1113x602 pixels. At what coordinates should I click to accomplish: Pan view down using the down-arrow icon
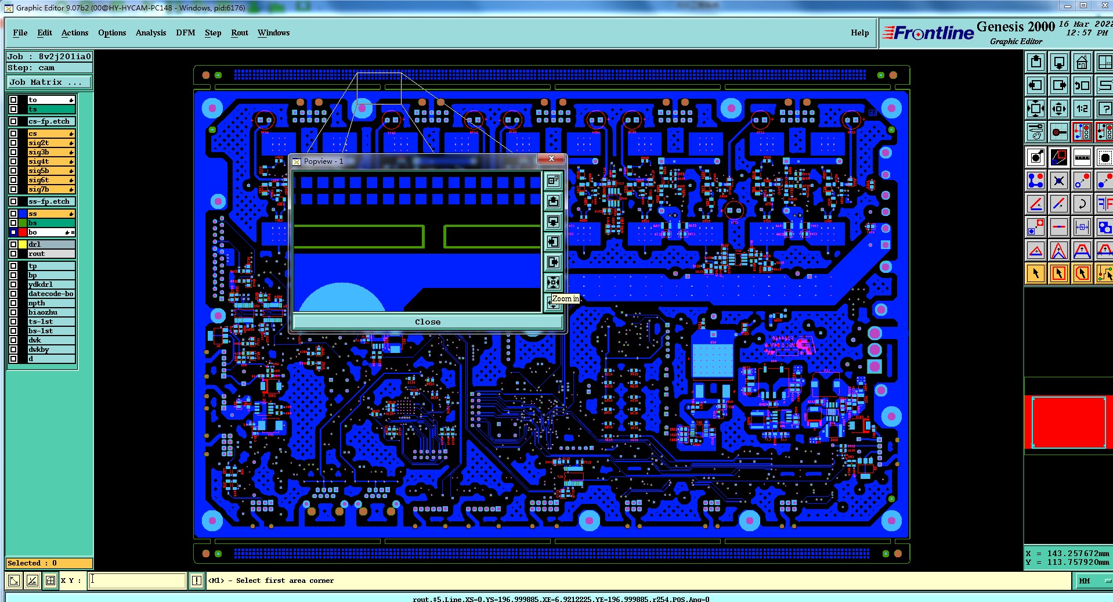[x=1059, y=62]
